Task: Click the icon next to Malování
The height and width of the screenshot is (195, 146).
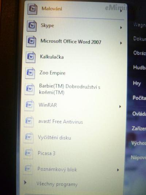Action: (x=32, y=9)
